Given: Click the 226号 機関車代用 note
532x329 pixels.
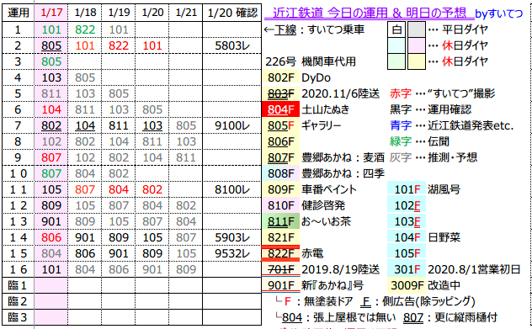Looking at the screenshot, I should coord(311,61).
